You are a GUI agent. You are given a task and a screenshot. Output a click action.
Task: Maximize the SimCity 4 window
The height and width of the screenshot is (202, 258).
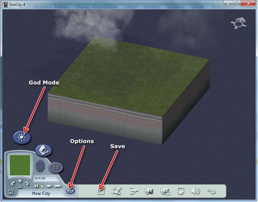(x=236, y=3)
